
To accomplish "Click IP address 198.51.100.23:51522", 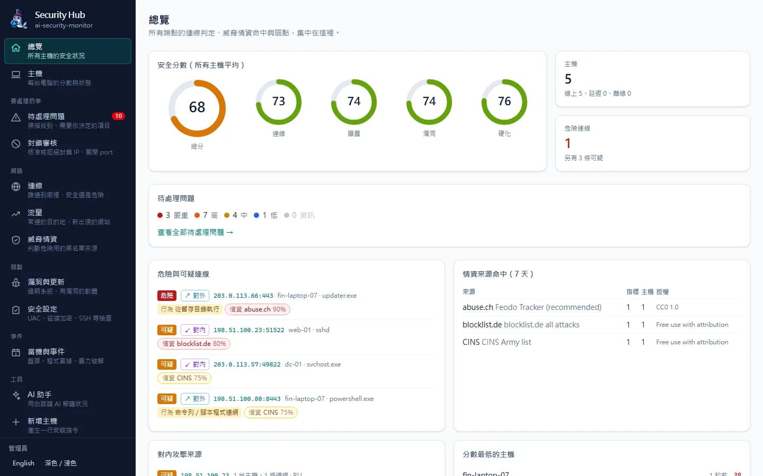I will pyautogui.click(x=249, y=330).
